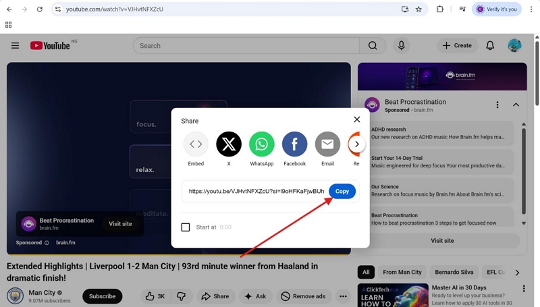Click the Share button below the video
540x307 pixels.
[215, 296]
